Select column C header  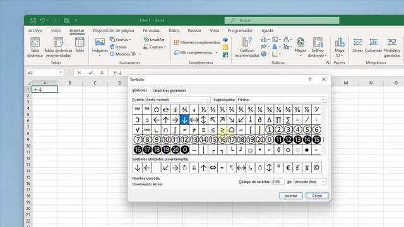click(95, 83)
